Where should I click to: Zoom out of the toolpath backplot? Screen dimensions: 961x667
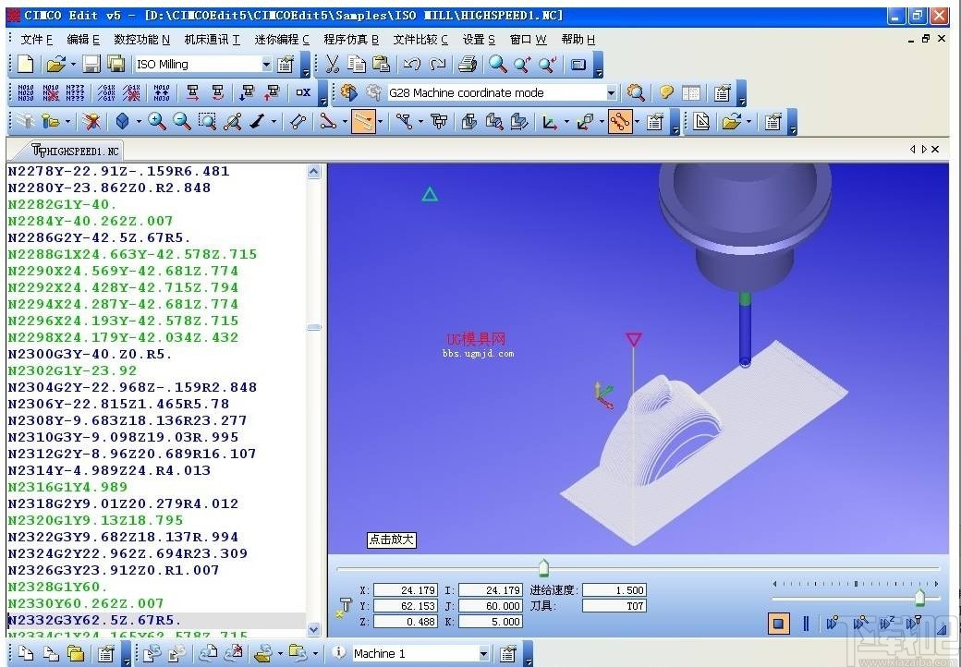tap(182, 121)
